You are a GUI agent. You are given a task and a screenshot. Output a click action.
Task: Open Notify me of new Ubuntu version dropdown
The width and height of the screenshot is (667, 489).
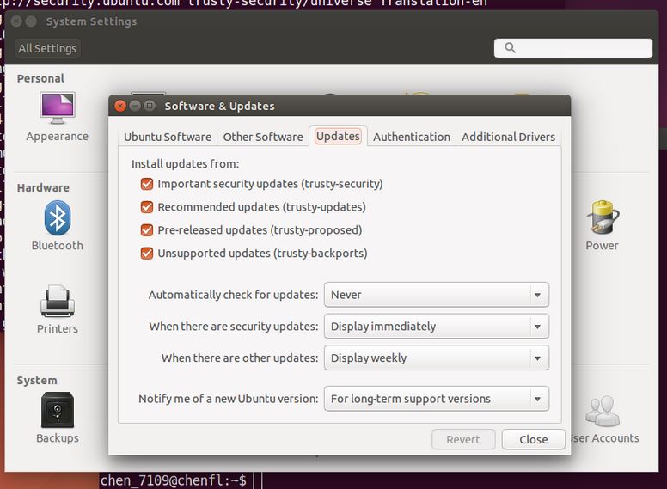tap(437, 399)
